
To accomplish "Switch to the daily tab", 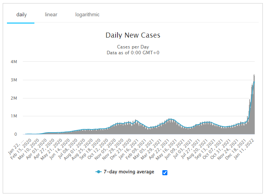I will (21, 15).
